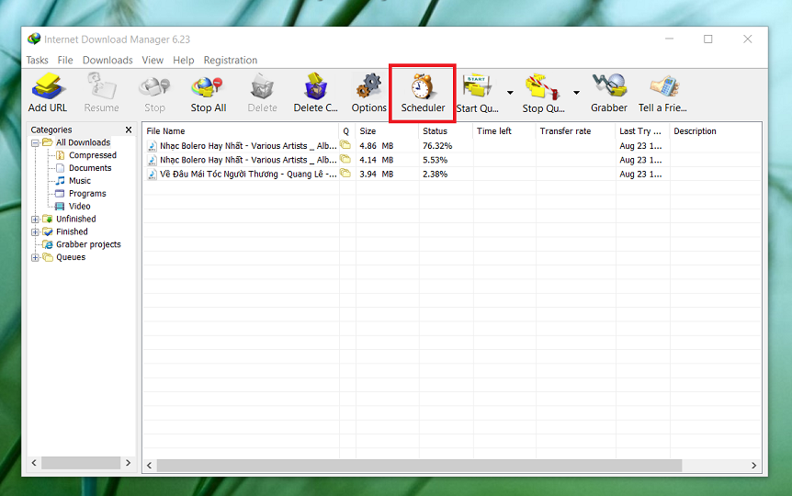Open the Help menu

coord(184,60)
